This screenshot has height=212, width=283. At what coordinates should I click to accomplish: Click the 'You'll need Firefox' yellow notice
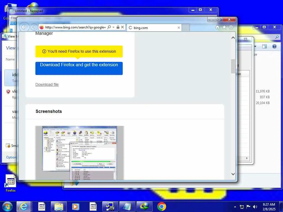(x=79, y=51)
